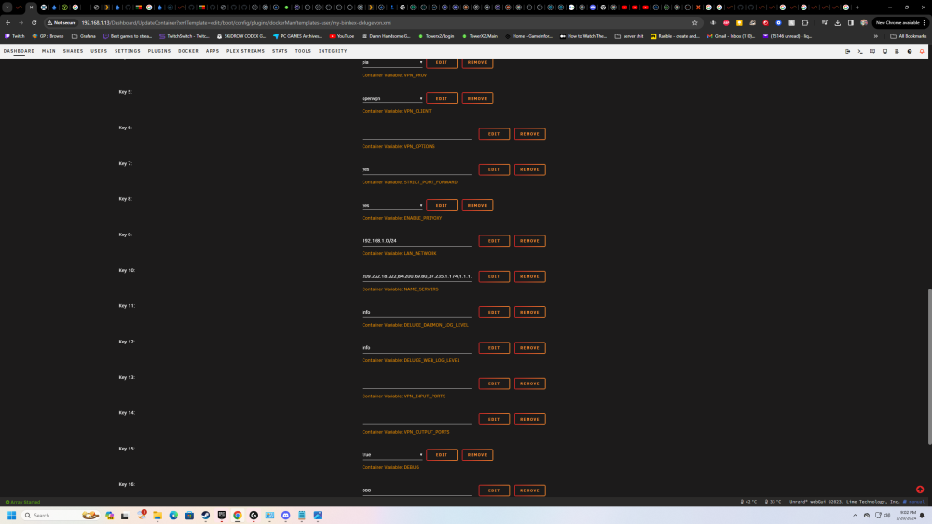Open the Chrome extensions puzzle icon
Viewport: 932px width, 524px height.
(805, 23)
